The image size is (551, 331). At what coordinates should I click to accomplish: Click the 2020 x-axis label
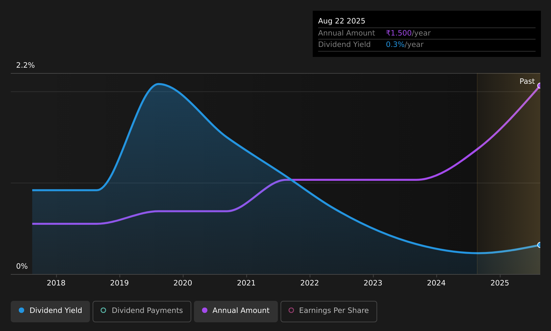(x=183, y=283)
